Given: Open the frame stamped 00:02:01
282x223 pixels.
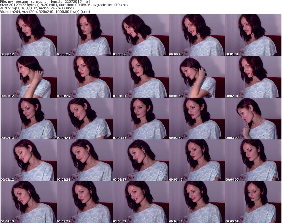Looking at the screenshot, I should (253, 77).
